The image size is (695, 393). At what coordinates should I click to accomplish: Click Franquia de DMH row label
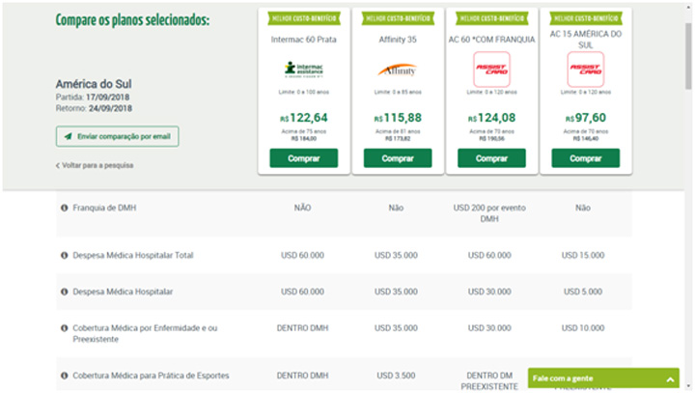[104, 208]
